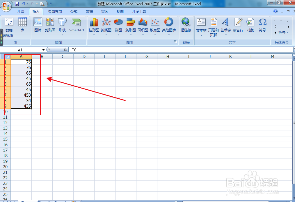Insert a scatter chart (散点图)
295x202 pixels.
point(155,27)
